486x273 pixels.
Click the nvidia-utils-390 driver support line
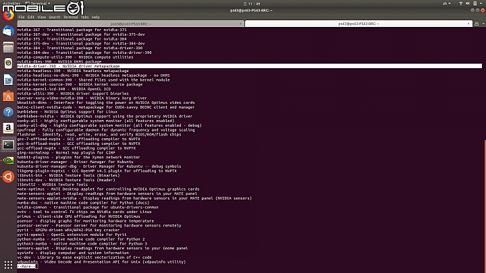tap(73, 94)
